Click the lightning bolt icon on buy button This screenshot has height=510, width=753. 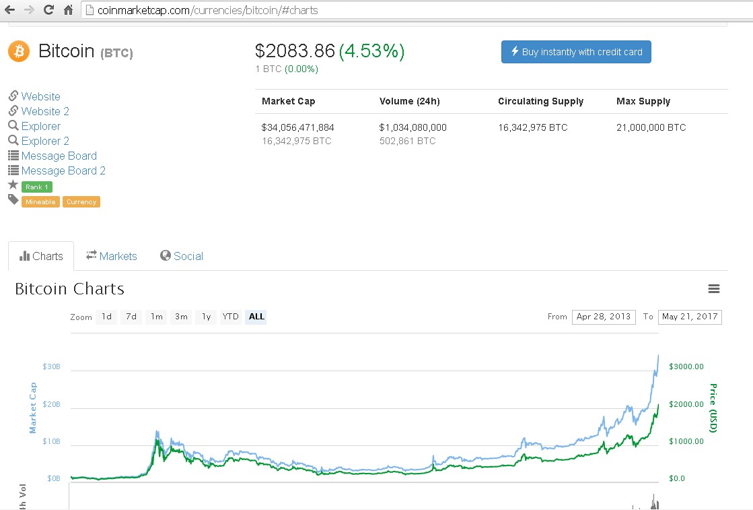515,51
